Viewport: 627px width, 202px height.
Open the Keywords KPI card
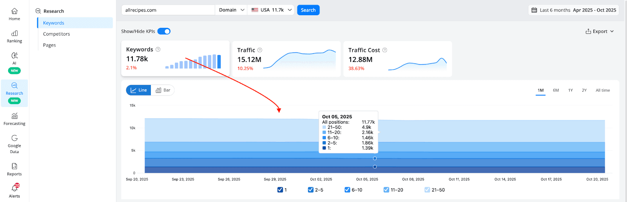(176, 58)
